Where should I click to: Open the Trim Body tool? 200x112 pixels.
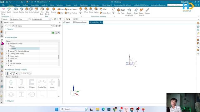tap(42, 11)
